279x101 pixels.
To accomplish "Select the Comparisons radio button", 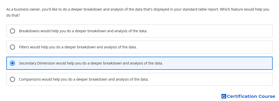I will coord(12,79).
